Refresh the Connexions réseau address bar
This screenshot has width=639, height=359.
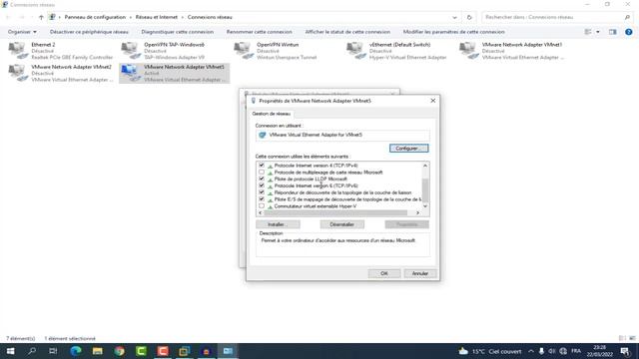point(469,17)
